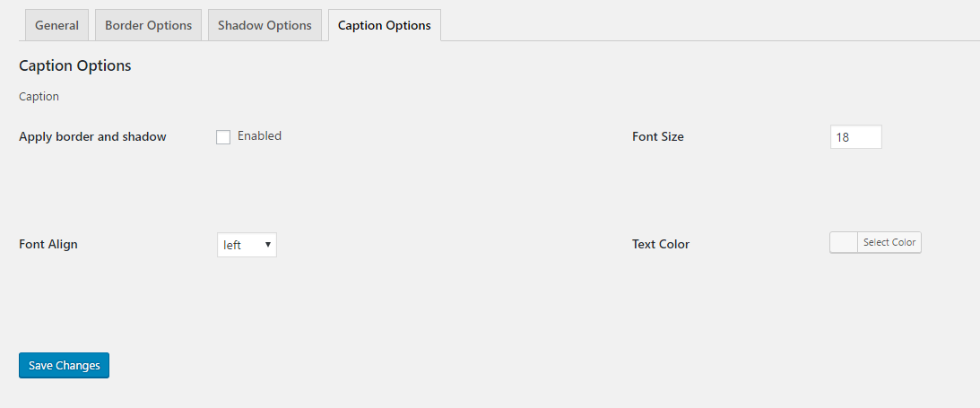The image size is (980, 408).
Task: Enable the apply border and shadow checkbox
Action: point(223,137)
